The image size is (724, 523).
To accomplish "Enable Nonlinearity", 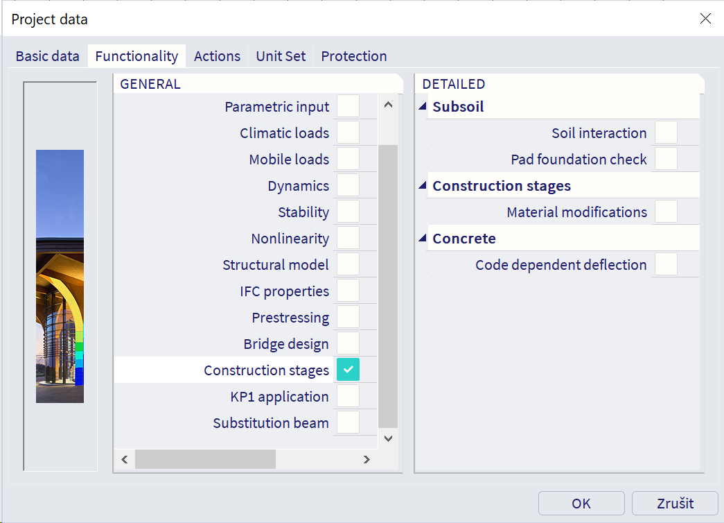I will click(x=348, y=238).
